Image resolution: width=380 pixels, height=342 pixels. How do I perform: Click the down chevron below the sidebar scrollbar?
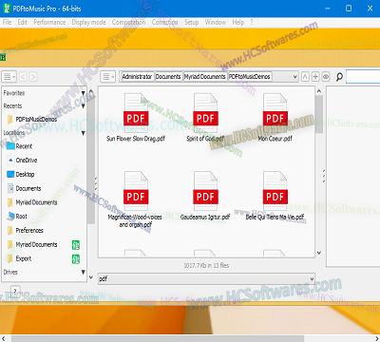91,277
